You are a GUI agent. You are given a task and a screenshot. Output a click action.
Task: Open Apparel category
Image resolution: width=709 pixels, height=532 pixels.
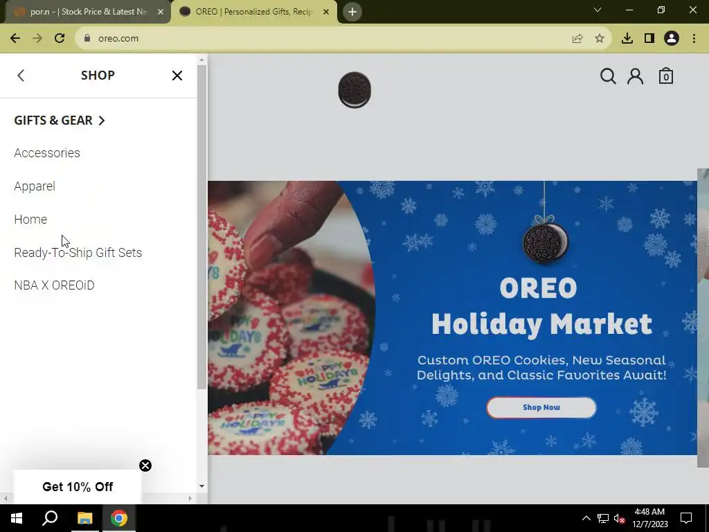(35, 186)
